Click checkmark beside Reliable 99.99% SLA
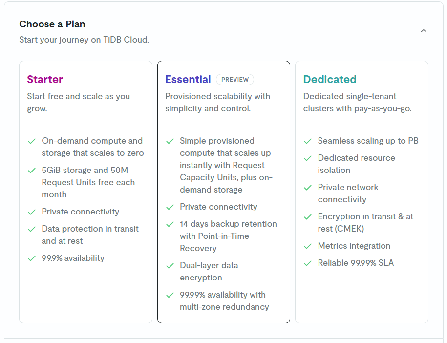The image size is (447, 343). 308,263
